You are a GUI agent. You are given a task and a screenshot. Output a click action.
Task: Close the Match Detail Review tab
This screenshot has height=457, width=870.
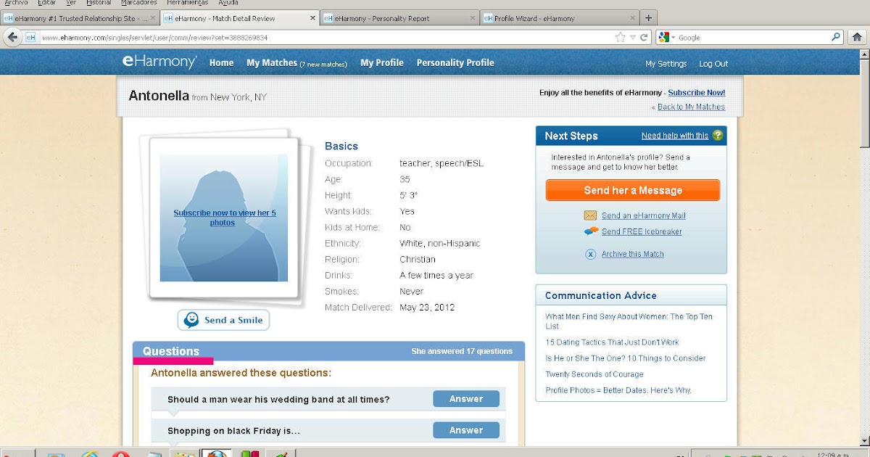[x=313, y=18]
